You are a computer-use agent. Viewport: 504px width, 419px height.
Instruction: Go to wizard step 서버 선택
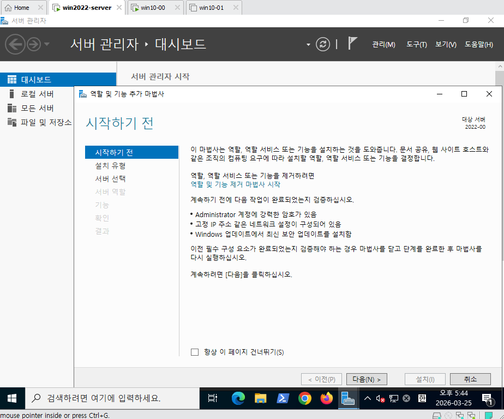coord(110,179)
